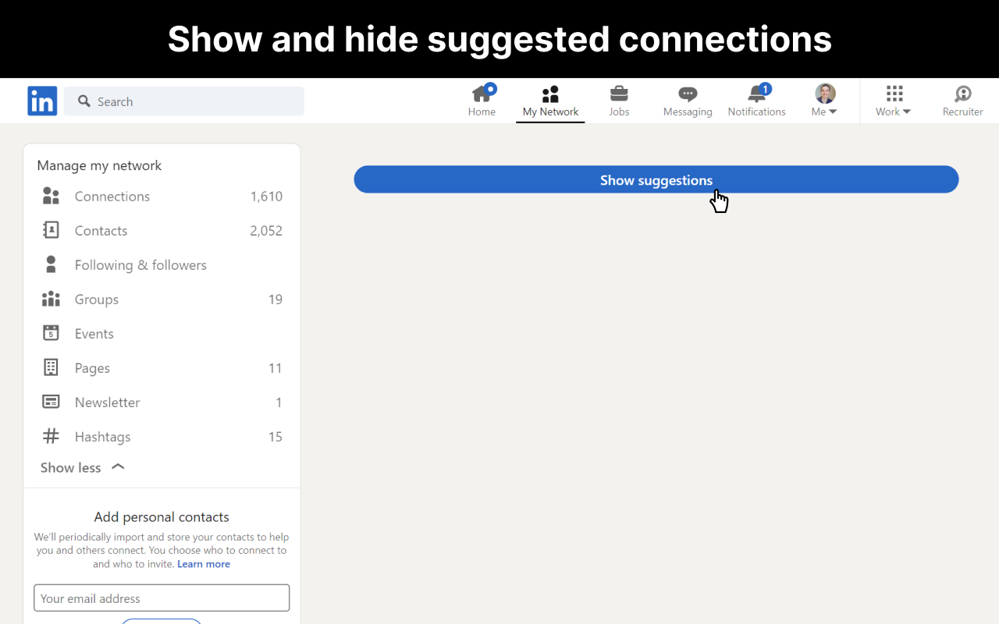Click the Newsletter icon
999x624 pixels.
tap(51, 402)
